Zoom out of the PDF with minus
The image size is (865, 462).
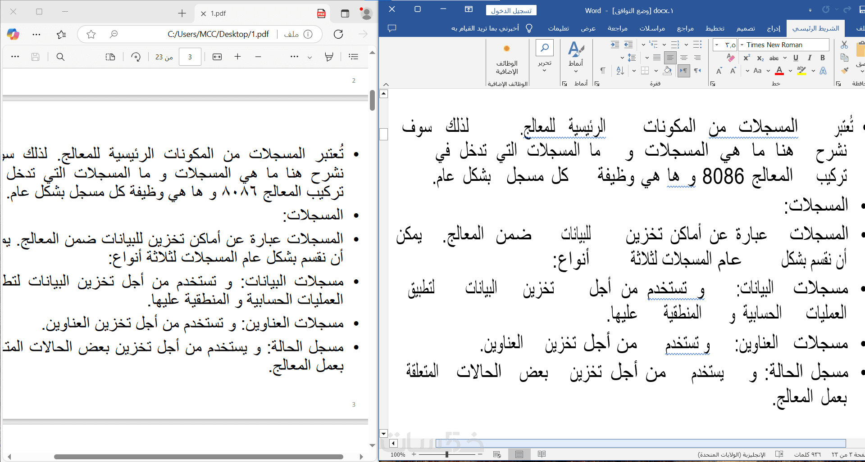258,57
